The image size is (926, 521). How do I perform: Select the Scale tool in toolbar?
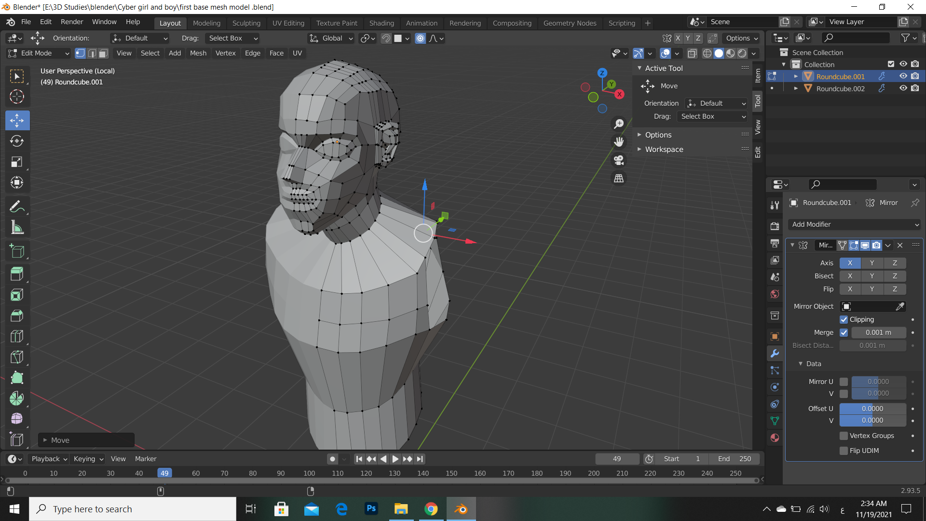17,162
